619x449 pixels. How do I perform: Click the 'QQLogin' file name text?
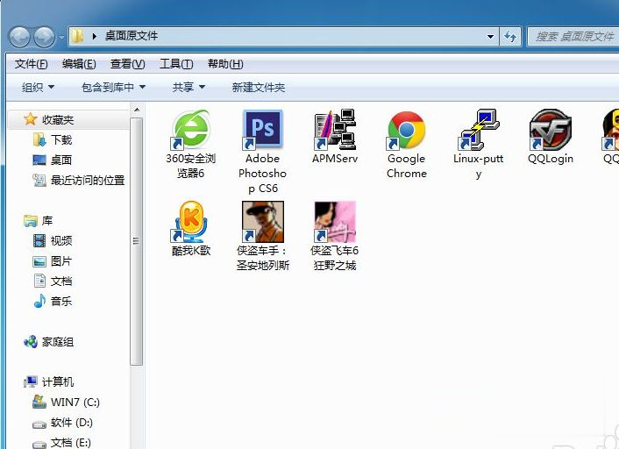pos(551,159)
